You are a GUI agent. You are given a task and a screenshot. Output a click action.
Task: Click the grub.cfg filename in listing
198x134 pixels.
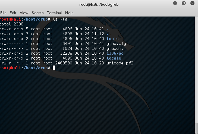pyautogui.click(x=116, y=44)
